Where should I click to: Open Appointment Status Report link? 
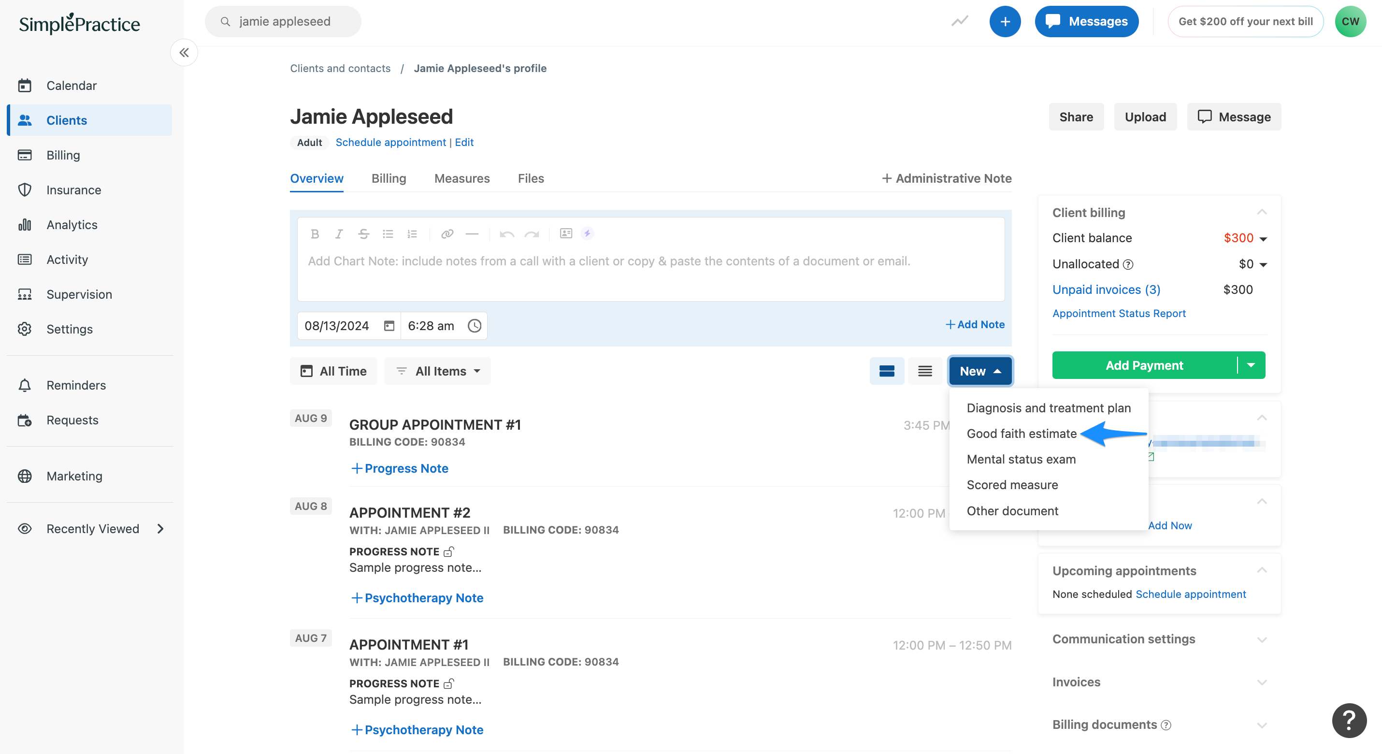[x=1119, y=313]
